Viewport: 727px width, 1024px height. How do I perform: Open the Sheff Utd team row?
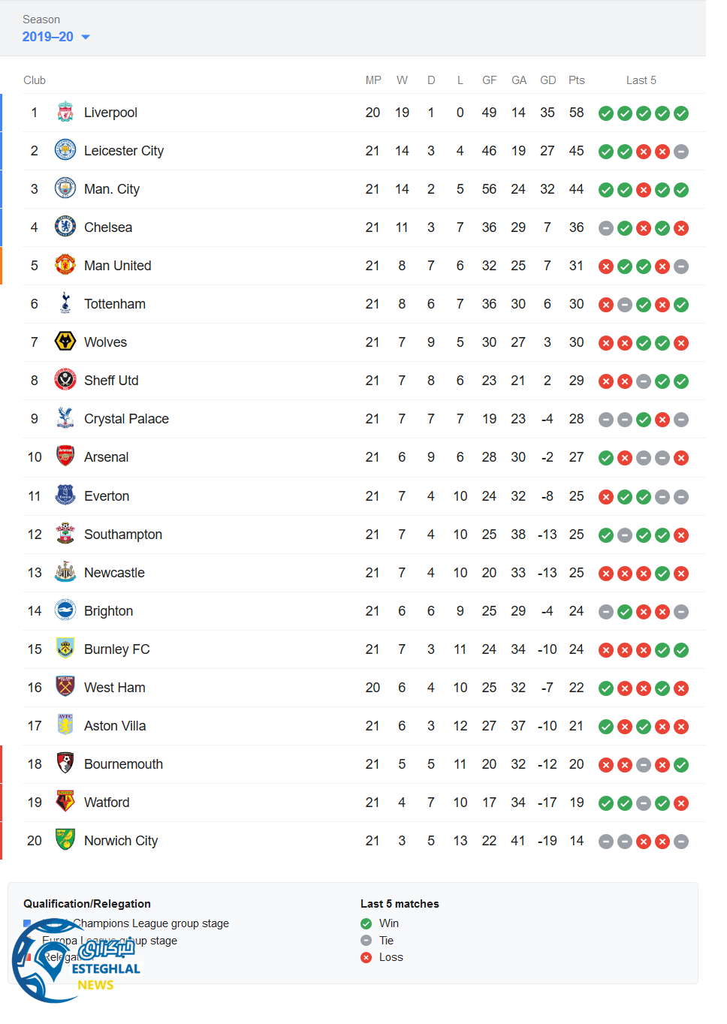pyautogui.click(x=111, y=381)
